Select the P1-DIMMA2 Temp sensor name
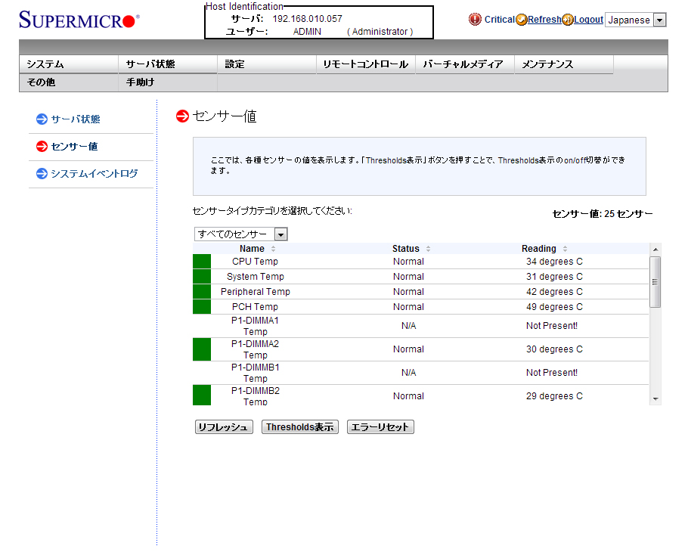The height and width of the screenshot is (552, 688). point(255,349)
